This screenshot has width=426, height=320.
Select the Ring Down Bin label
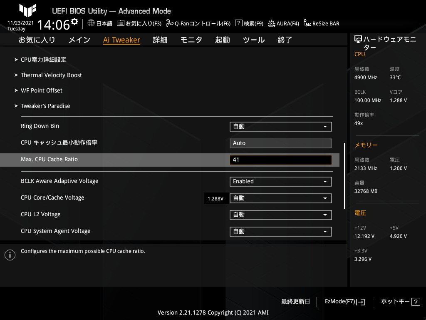coord(40,126)
